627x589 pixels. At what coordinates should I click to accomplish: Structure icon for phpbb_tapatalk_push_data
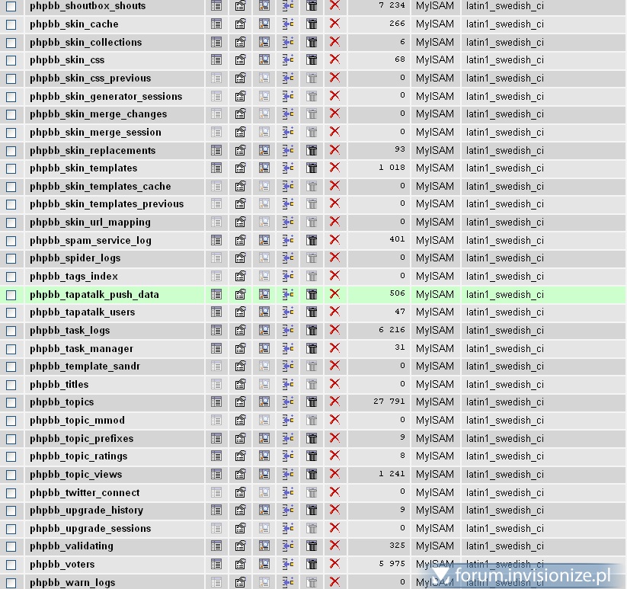tap(240, 295)
